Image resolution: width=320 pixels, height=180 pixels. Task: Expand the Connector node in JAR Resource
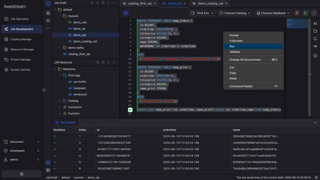coord(60,107)
